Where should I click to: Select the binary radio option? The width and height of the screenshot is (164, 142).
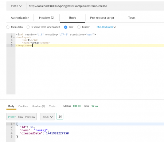click(79, 27)
